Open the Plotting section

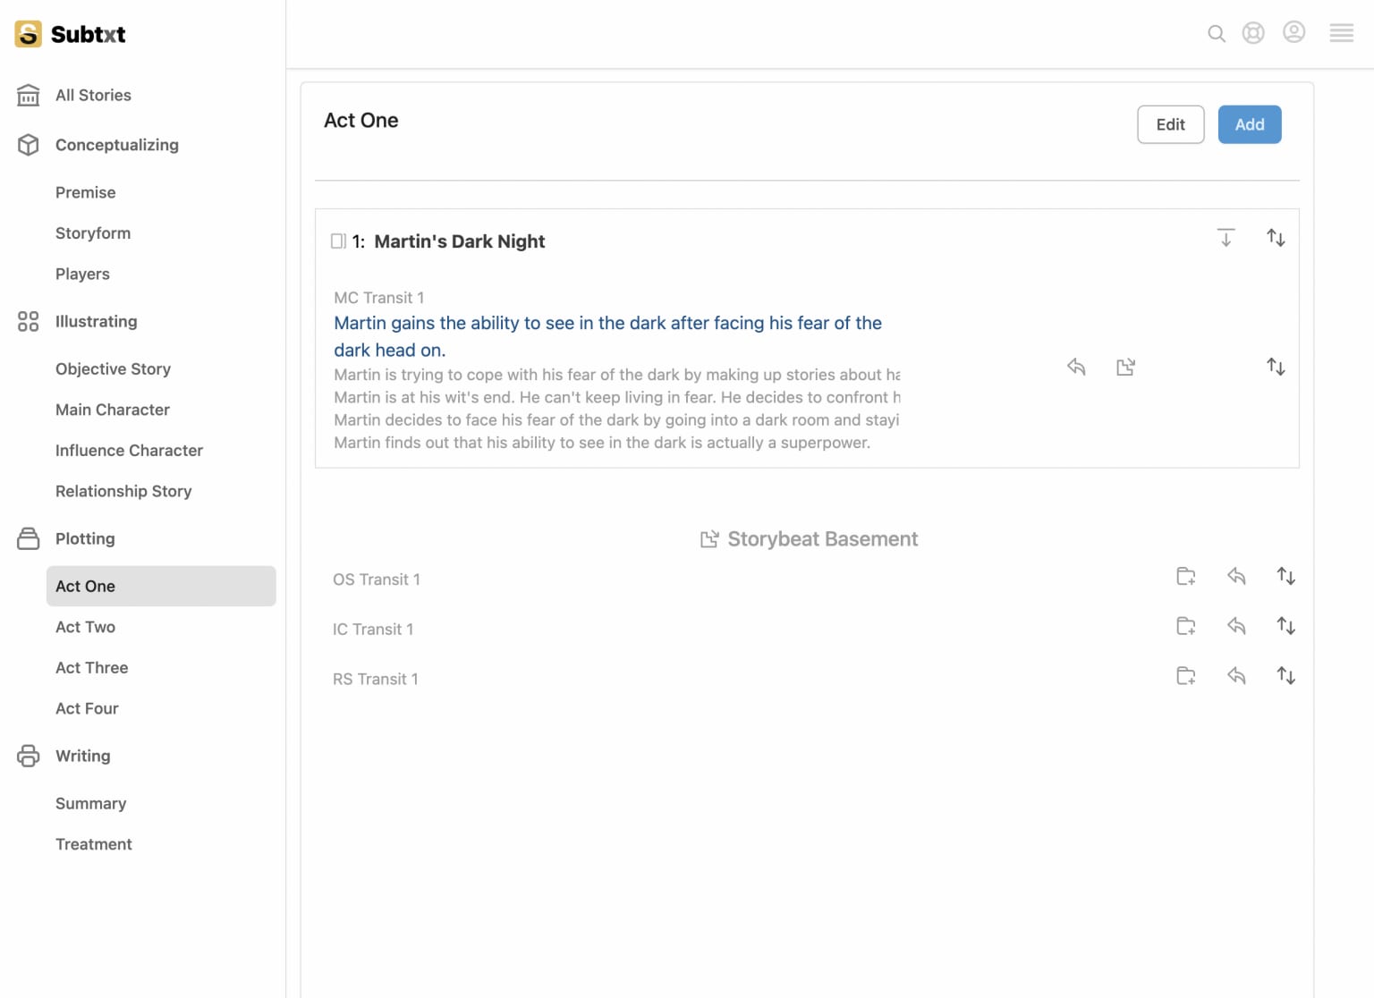[x=85, y=538]
